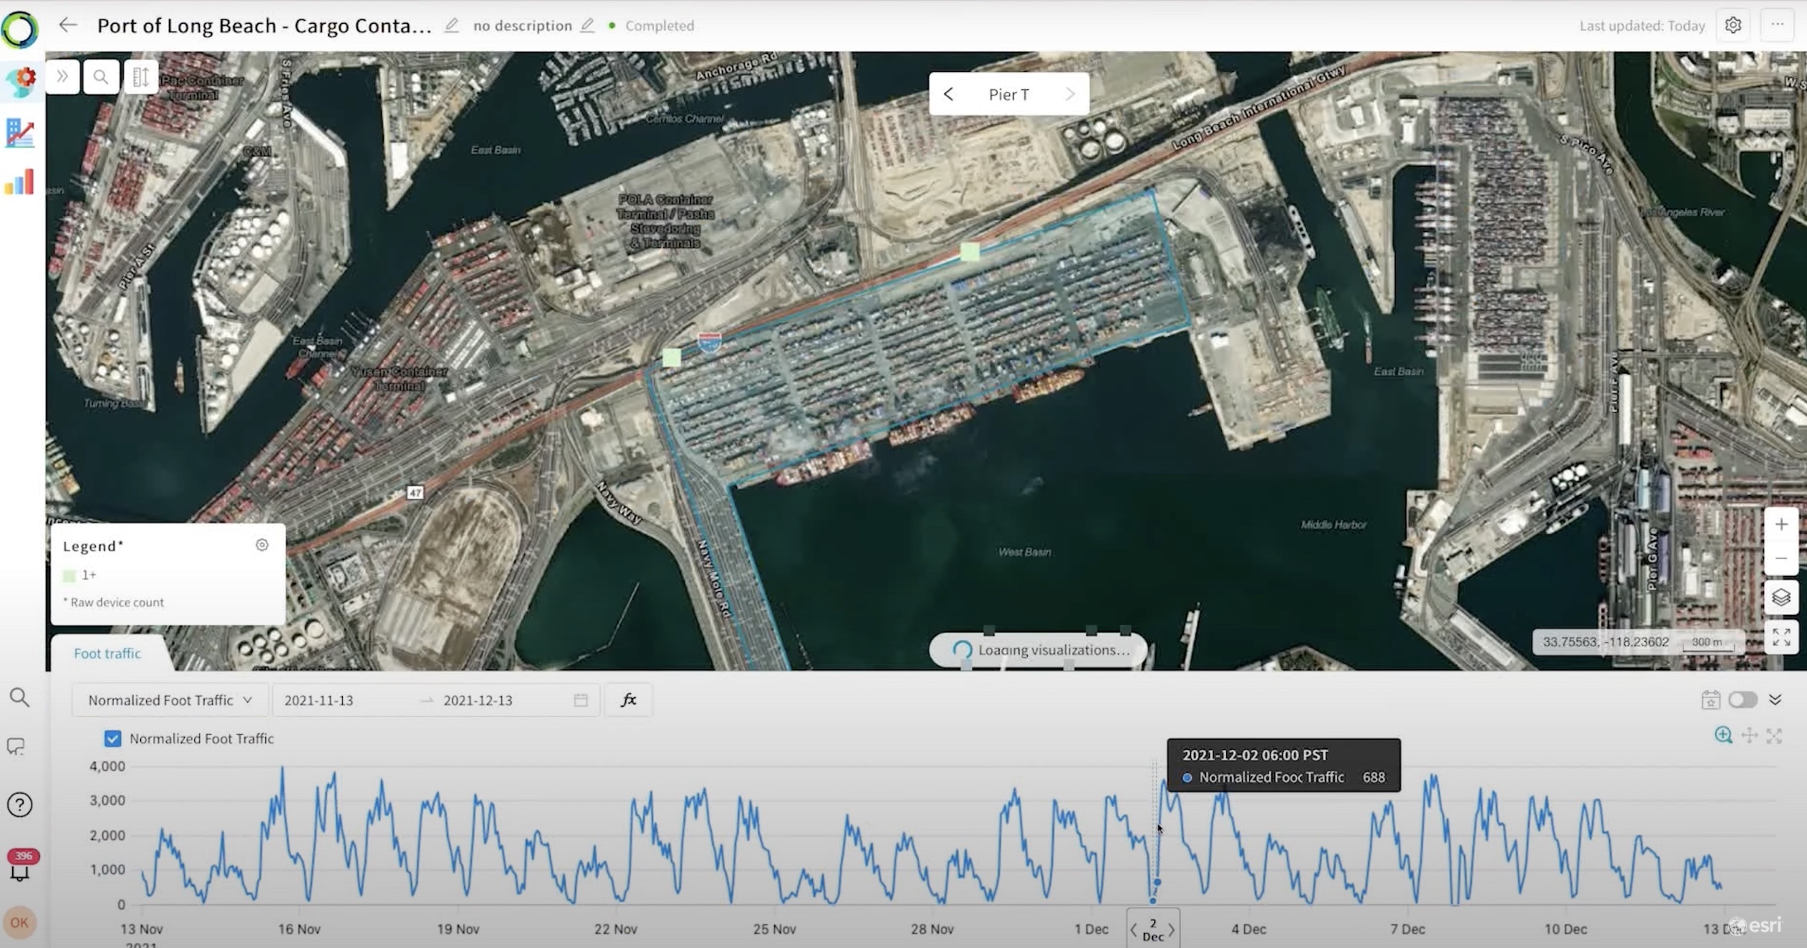Uncheck the Normalized Foot Traffic series checkbox
Image resolution: width=1807 pixels, height=948 pixels.
pyautogui.click(x=112, y=738)
